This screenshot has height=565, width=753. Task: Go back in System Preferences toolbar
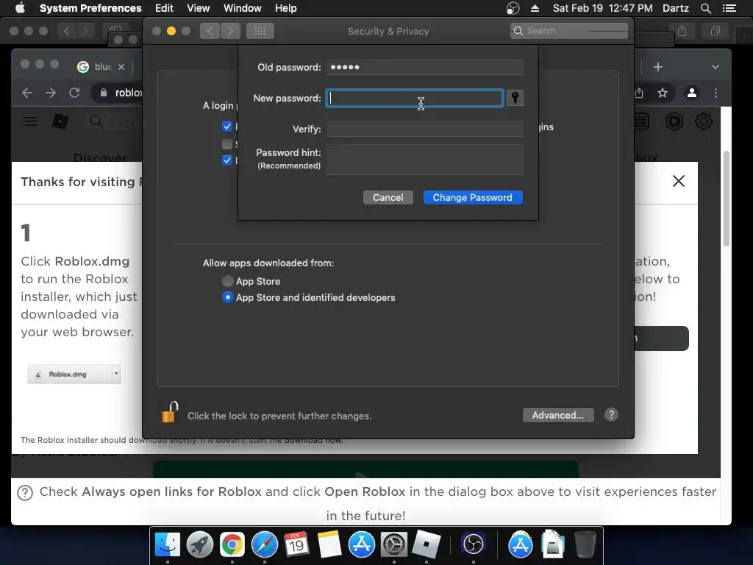pos(210,31)
